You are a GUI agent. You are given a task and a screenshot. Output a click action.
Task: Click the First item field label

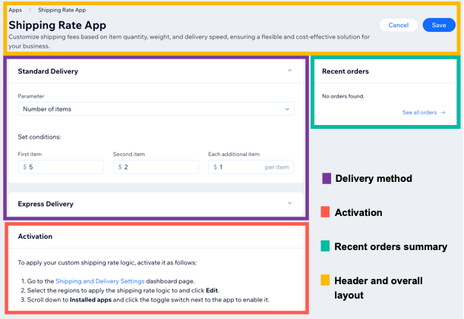(30, 154)
